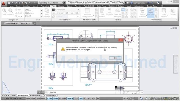Click the PAPER space button
Screen dimensions: 180x101
125,98
